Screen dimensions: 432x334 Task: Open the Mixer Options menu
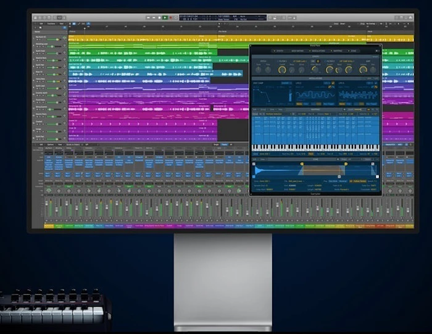coord(51,144)
